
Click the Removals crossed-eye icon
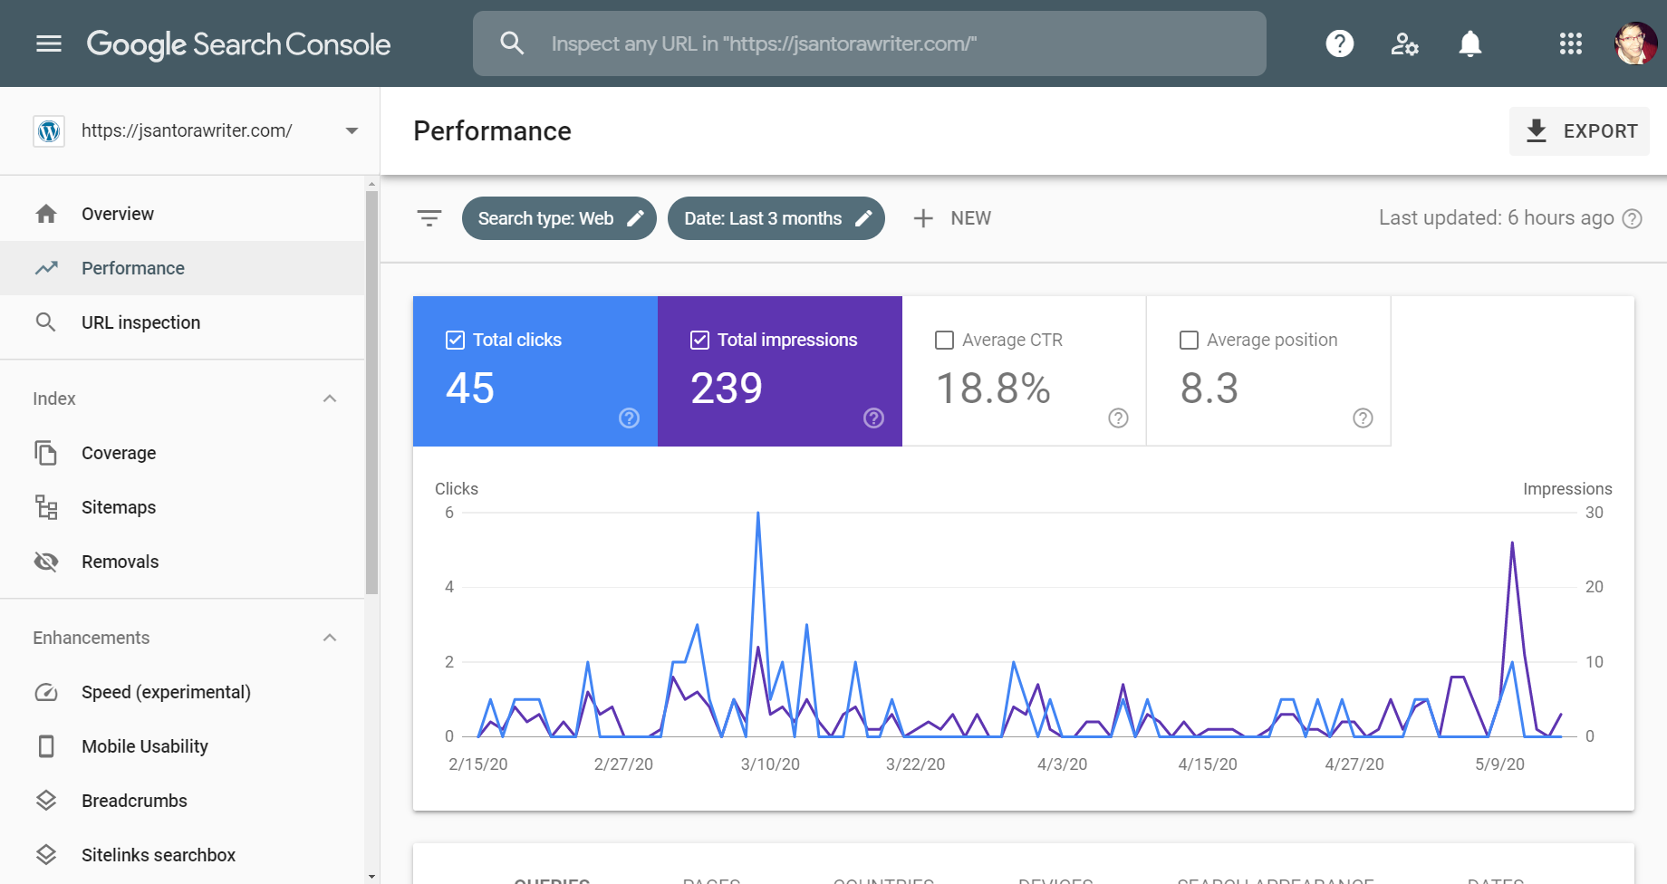point(46,562)
